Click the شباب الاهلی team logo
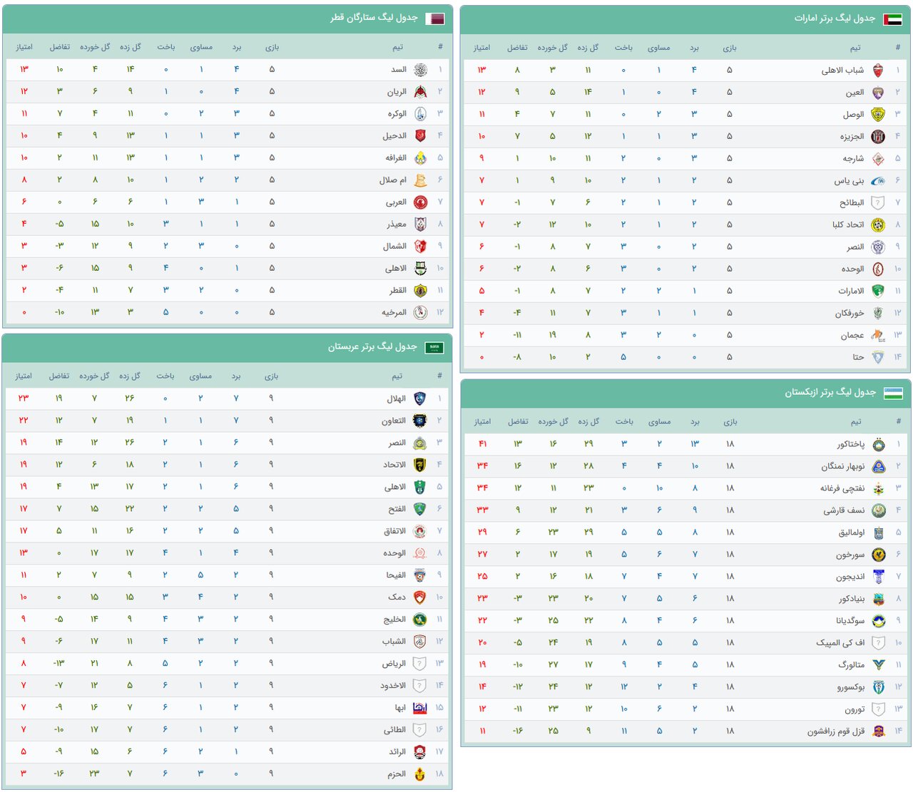The image size is (913, 792). tap(879, 71)
